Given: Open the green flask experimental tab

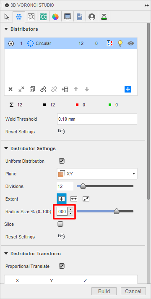Looking at the screenshot, I should [x=104, y=17].
